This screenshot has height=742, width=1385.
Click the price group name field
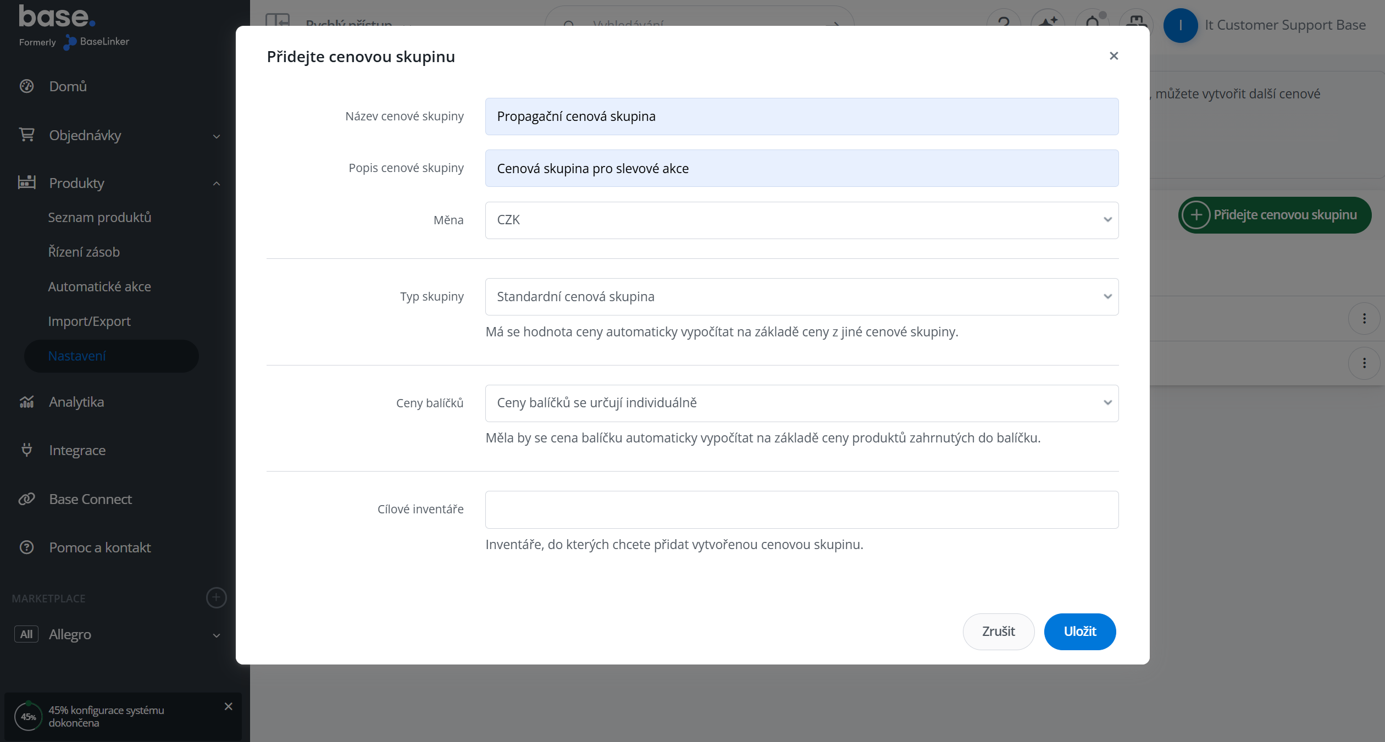801,117
